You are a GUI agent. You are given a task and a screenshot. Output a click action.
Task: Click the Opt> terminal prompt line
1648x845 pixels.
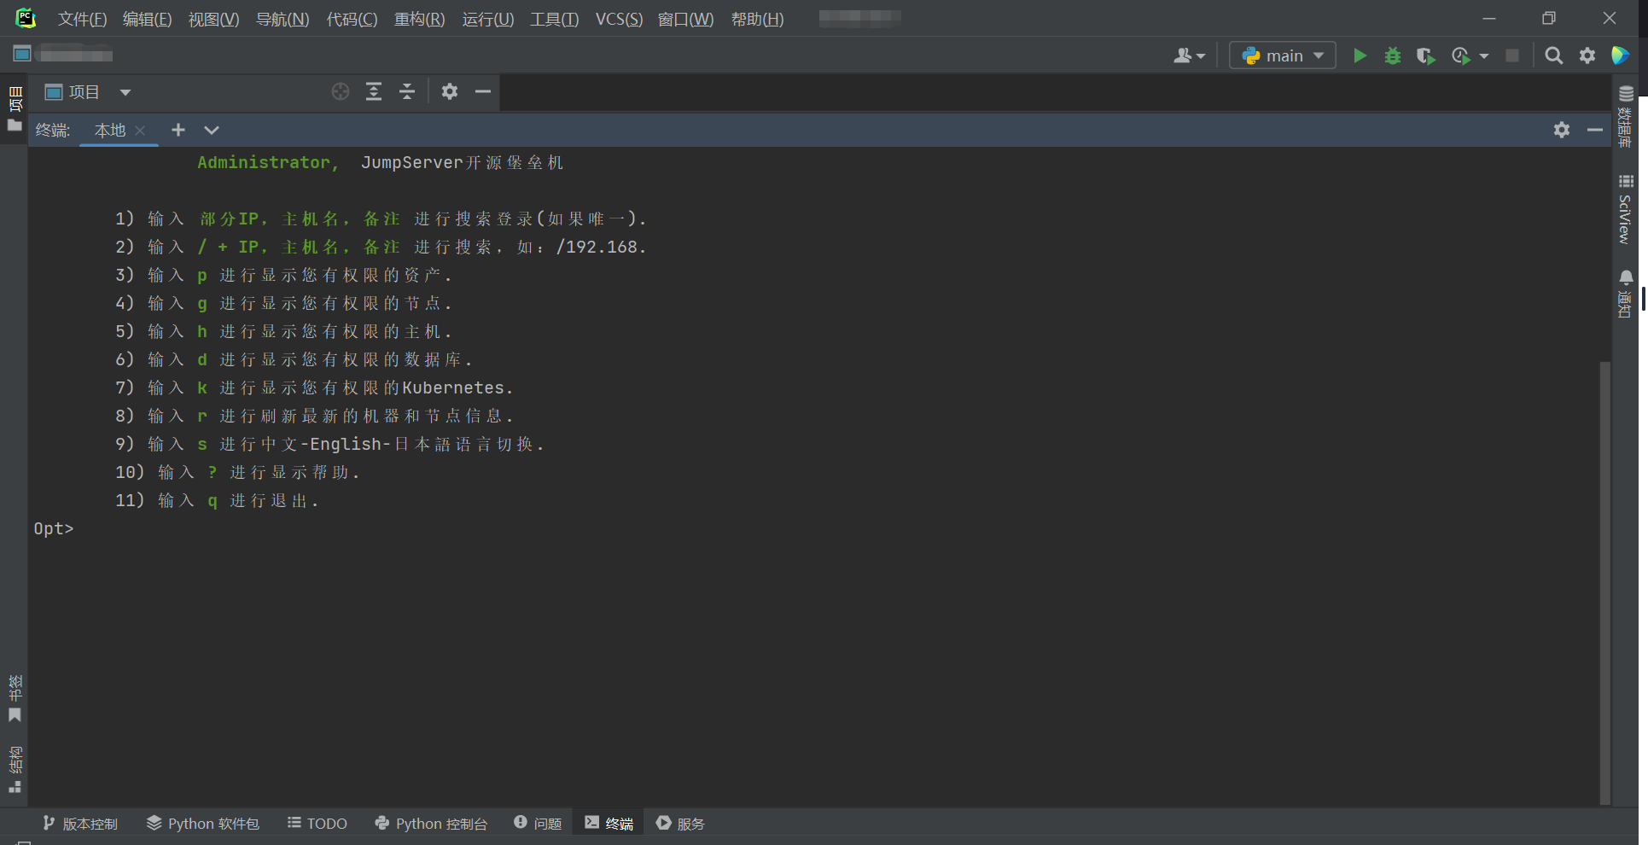tap(54, 528)
